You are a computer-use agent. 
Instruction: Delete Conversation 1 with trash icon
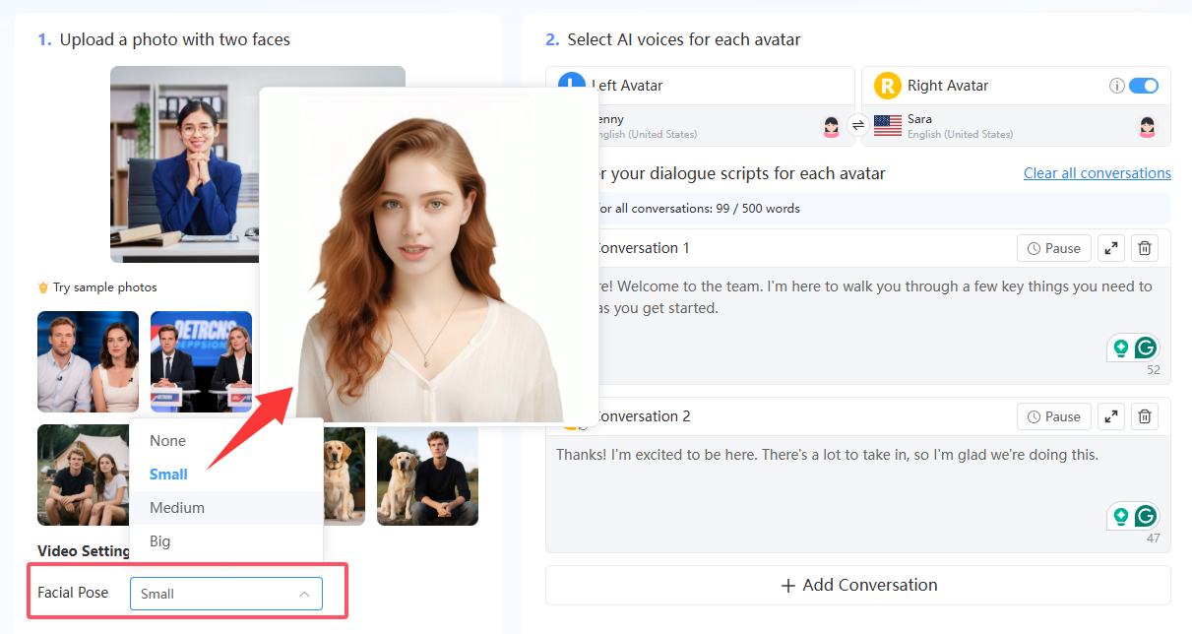tap(1144, 249)
